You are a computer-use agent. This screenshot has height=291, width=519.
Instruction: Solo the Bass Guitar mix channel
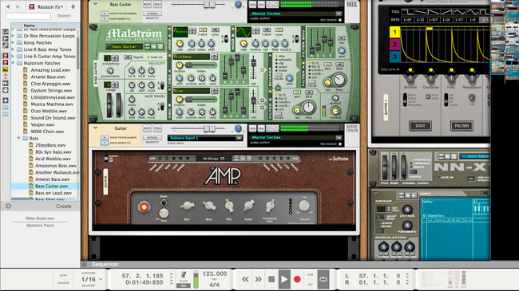coord(158,4)
